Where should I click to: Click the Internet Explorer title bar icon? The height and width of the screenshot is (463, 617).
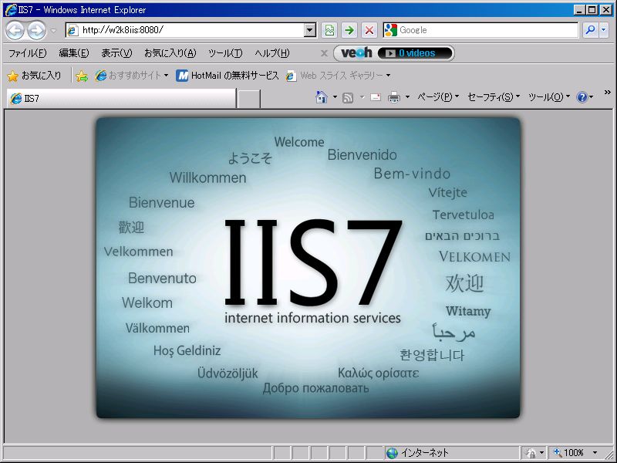(11, 9)
